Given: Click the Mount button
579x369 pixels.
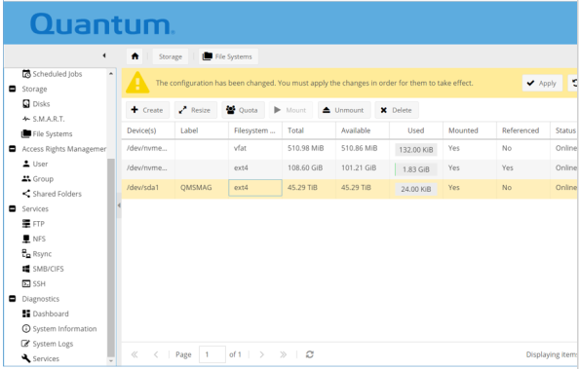Looking at the screenshot, I should click(x=290, y=110).
